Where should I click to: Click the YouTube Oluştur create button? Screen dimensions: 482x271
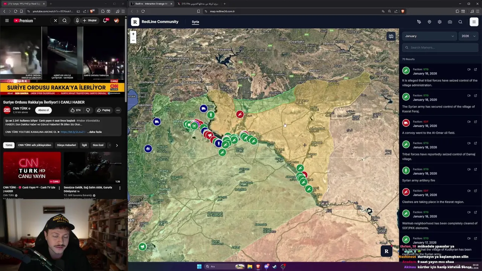coord(90,20)
